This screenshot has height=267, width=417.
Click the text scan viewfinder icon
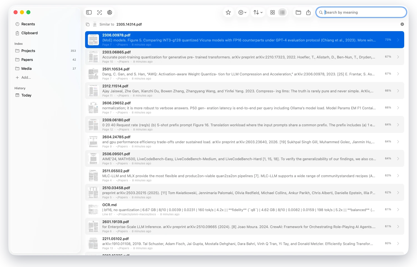100,12
